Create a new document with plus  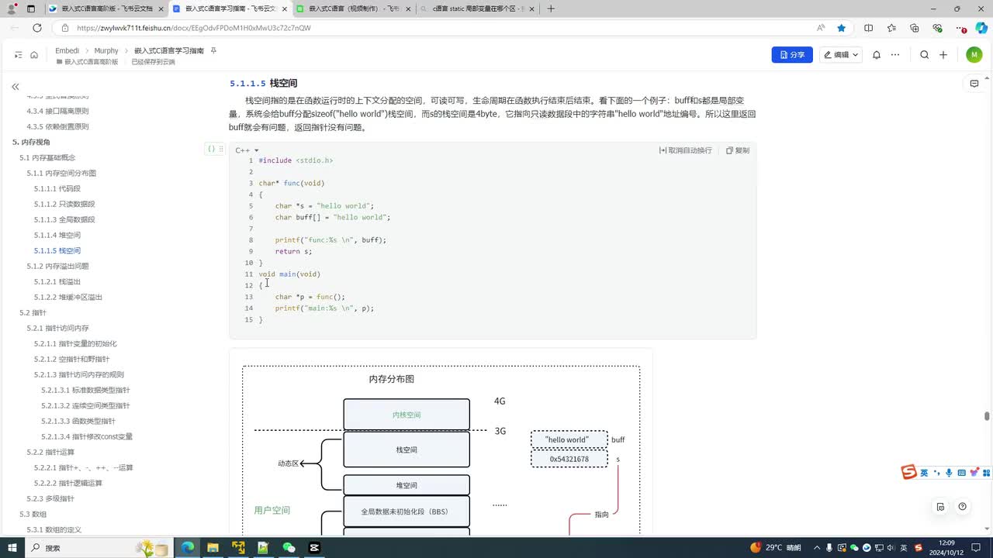943,55
